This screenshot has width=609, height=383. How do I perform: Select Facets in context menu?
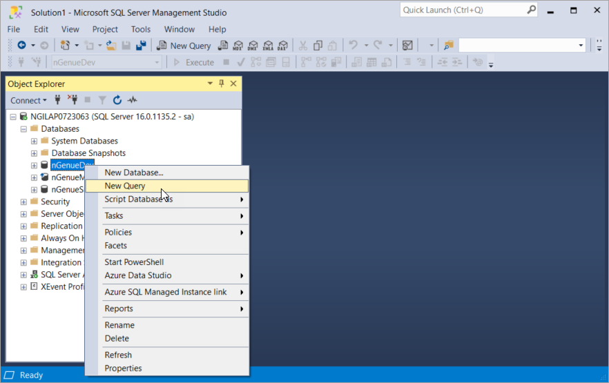167,245
